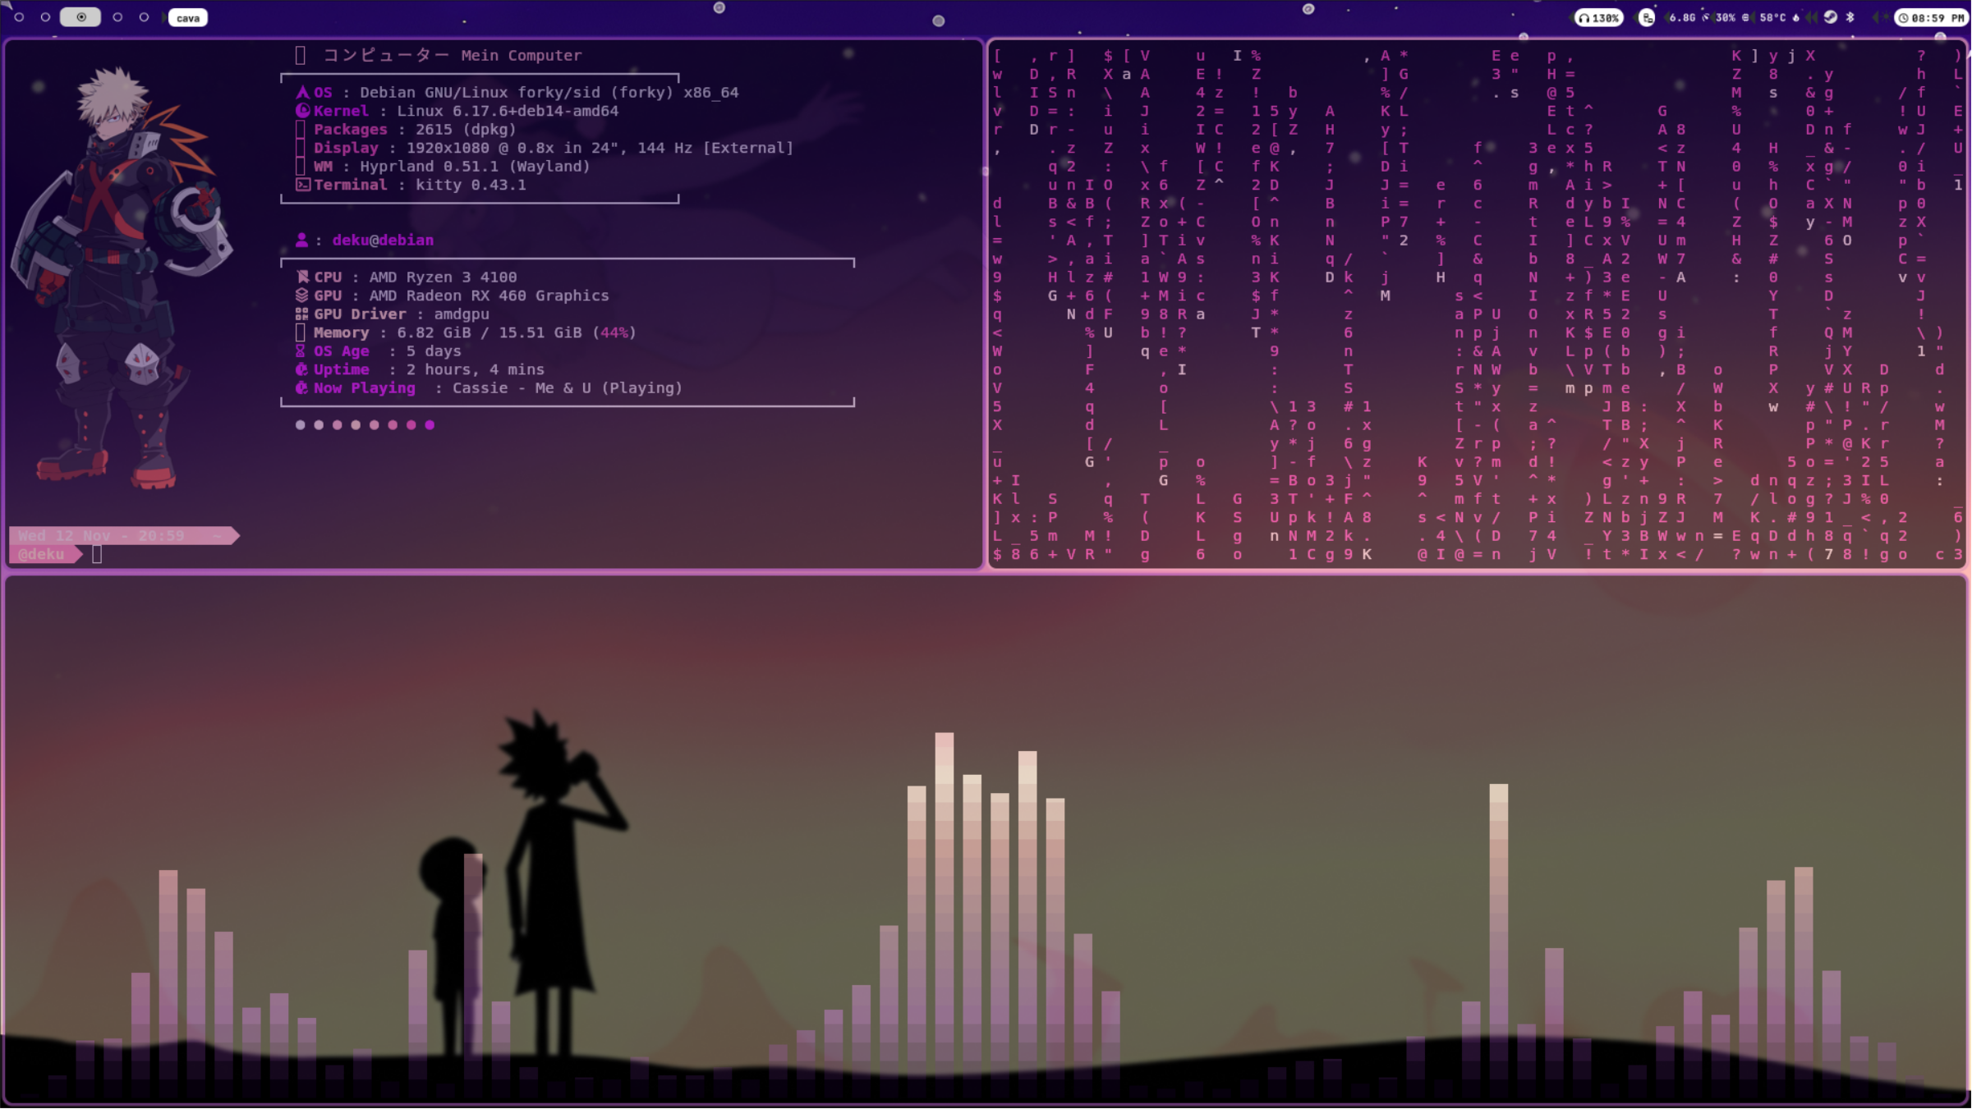The image size is (1972, 1109).
Task: Click "Linux 6.17.6+deb14-amd64" kernel value
Action: pos(508,111)
